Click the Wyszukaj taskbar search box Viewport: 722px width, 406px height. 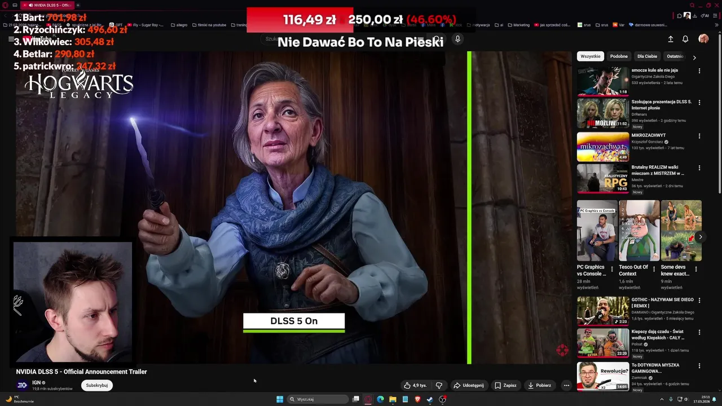317,399
